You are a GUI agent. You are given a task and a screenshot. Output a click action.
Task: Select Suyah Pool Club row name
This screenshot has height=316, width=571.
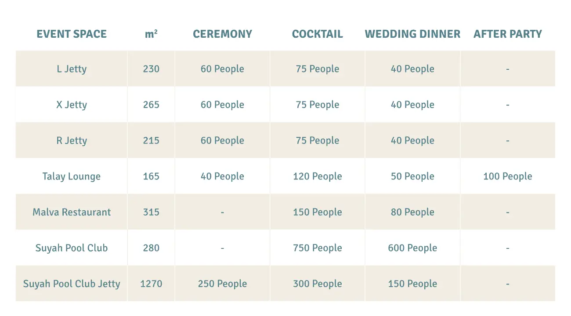pyautogui.click(x=72, y=248)
